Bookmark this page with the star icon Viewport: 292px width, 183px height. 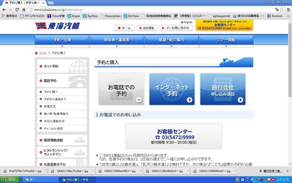tap(282, 10)
